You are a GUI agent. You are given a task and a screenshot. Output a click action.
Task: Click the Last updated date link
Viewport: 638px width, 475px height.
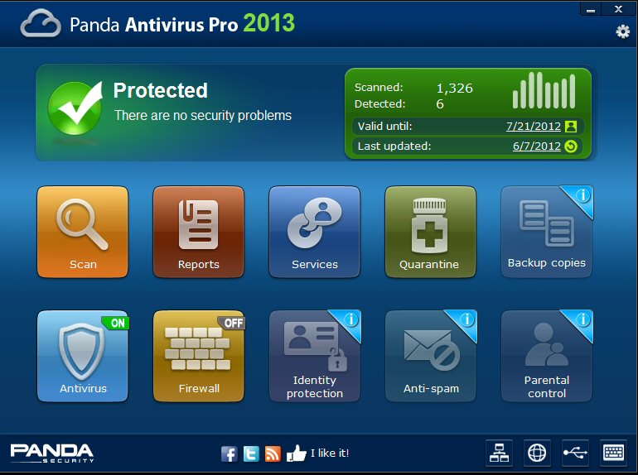537,146
